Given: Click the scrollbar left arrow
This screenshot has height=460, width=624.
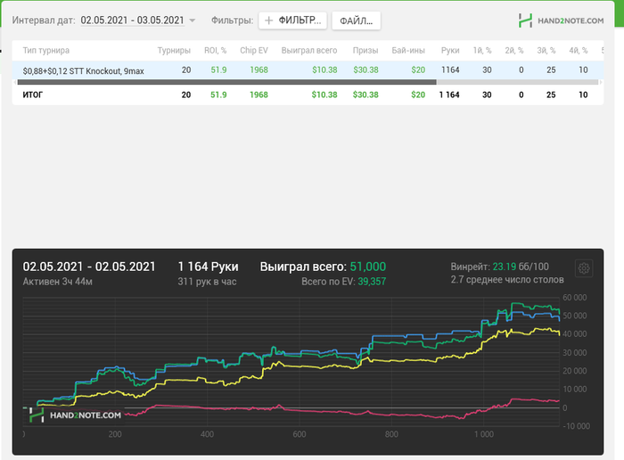Looking at the screenshot, I should click(15, 82).
